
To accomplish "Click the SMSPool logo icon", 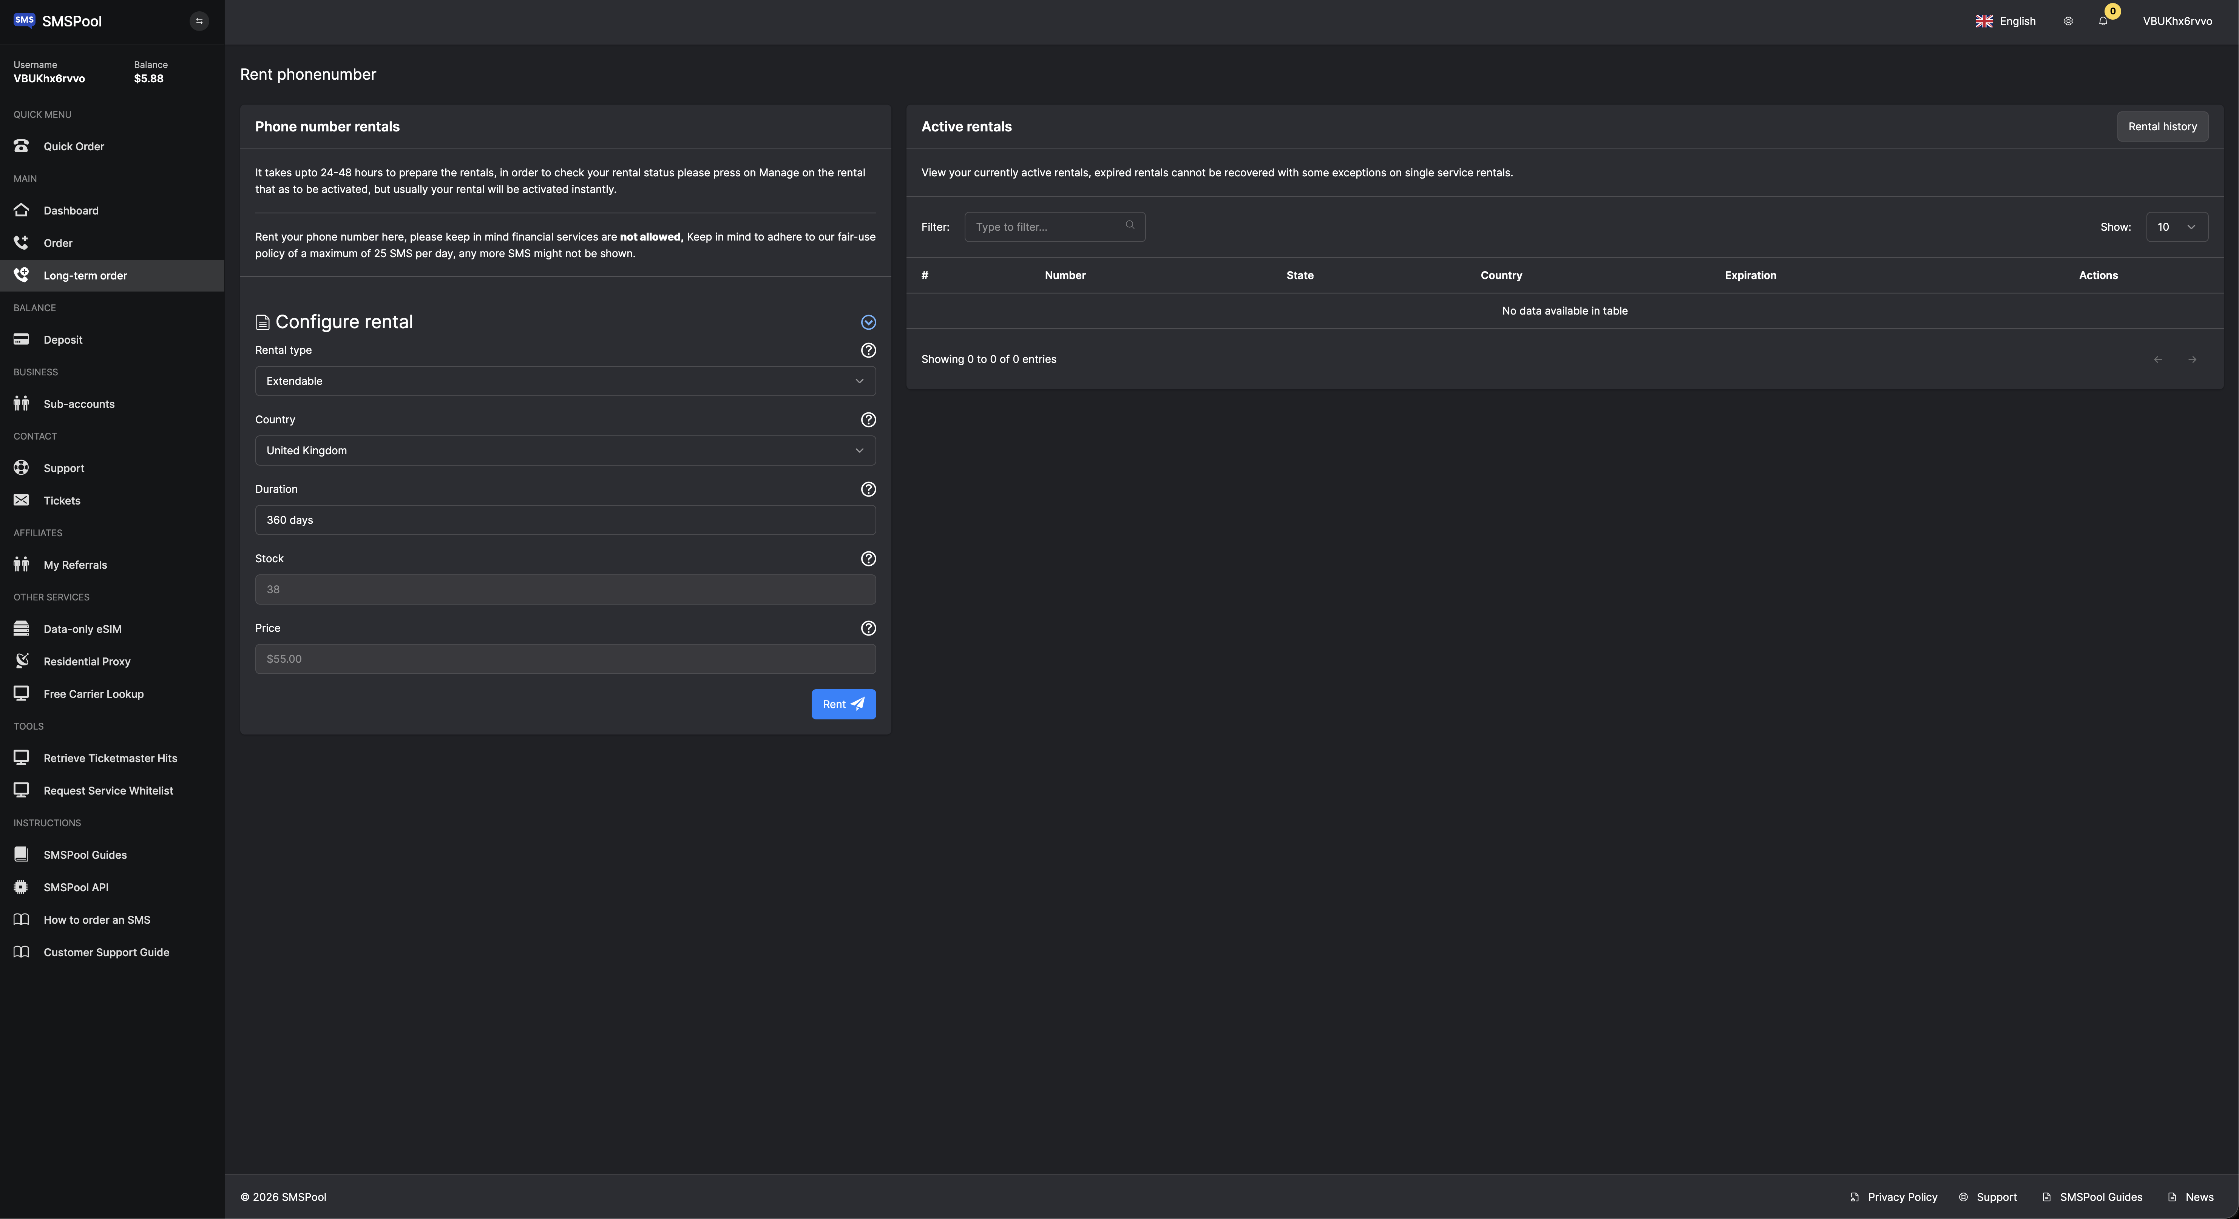I will [24, 20].
